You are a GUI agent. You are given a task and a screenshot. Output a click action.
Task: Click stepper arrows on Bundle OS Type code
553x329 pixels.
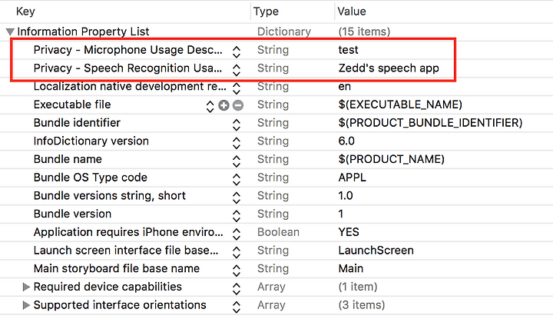237,179
